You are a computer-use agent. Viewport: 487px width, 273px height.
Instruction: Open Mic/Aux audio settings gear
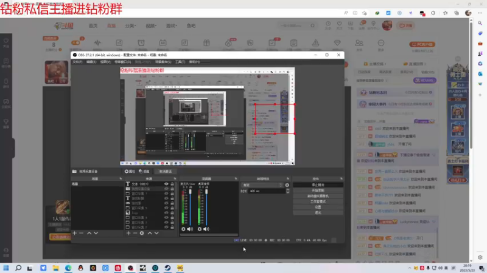click(x=183, y=229)
